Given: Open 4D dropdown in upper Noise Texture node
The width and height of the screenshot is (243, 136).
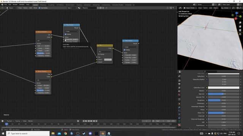Looking at the screenshot, I should point(44,41).
